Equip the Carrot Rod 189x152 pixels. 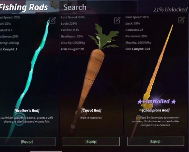91,141
